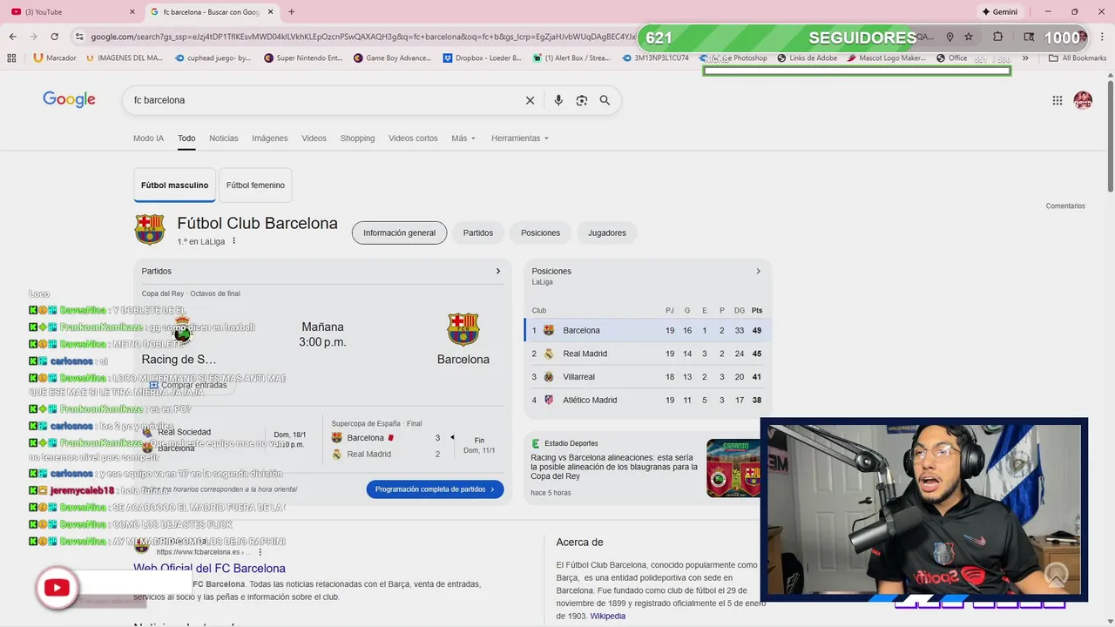The image size is (1115, 627).
Task: Switch to the Modo IA tab
Action: pyautogui.click(x=148, y=138)
